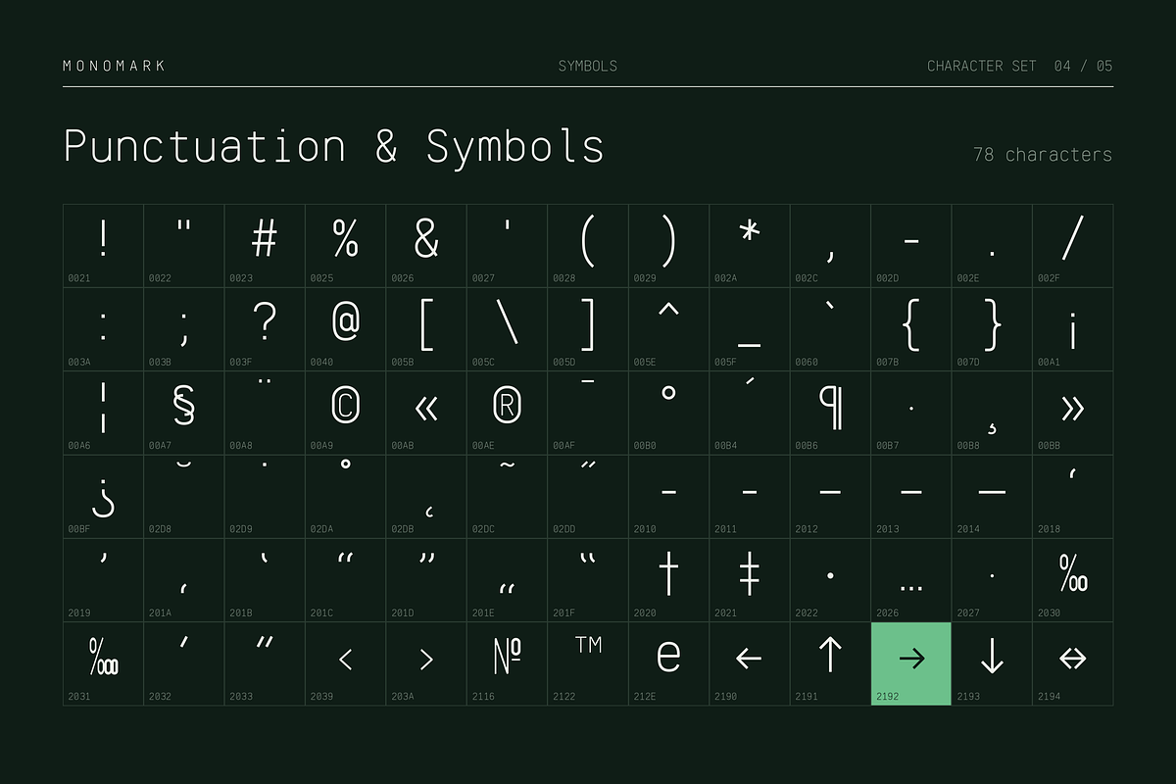The height and width of the screenshot is (784, 1176).
Task: Select the low double quote glyph 201E
Action: coord(507,579)
